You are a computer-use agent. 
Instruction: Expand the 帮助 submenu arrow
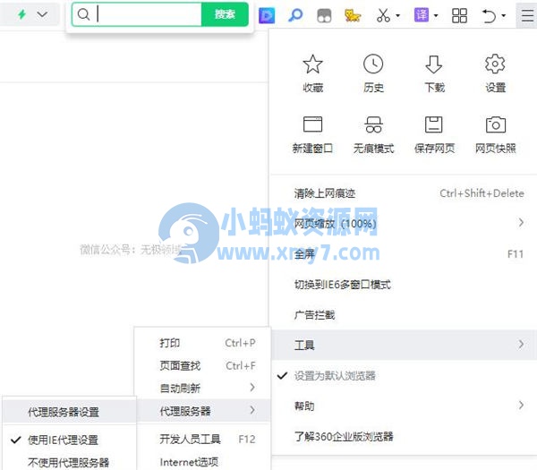click(521, 405)
